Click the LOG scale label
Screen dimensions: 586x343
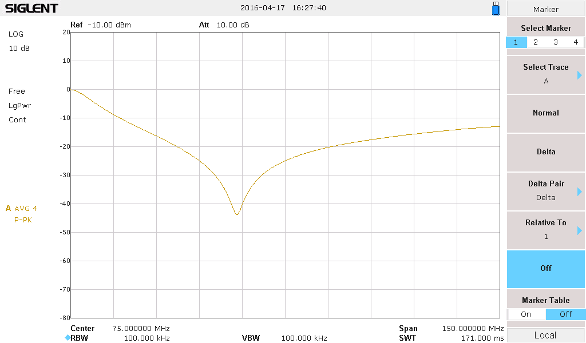tap(16, 34)
